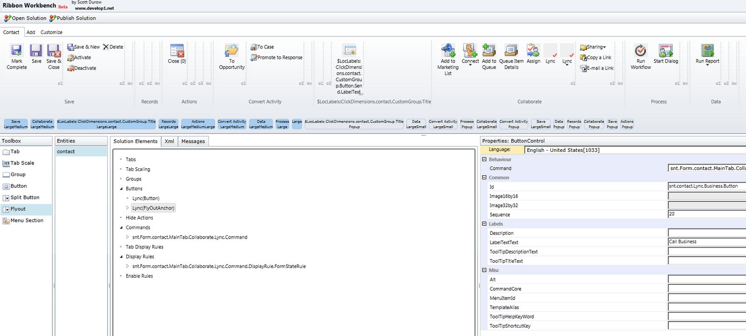Click the Assign ribbon icon
Image resolution: width=746 pixels, height=336 pixels.
pos(533,50)
